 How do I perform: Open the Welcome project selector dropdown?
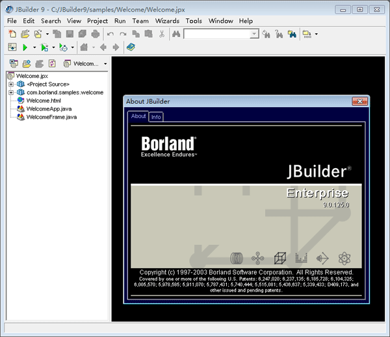coord(105,64)
